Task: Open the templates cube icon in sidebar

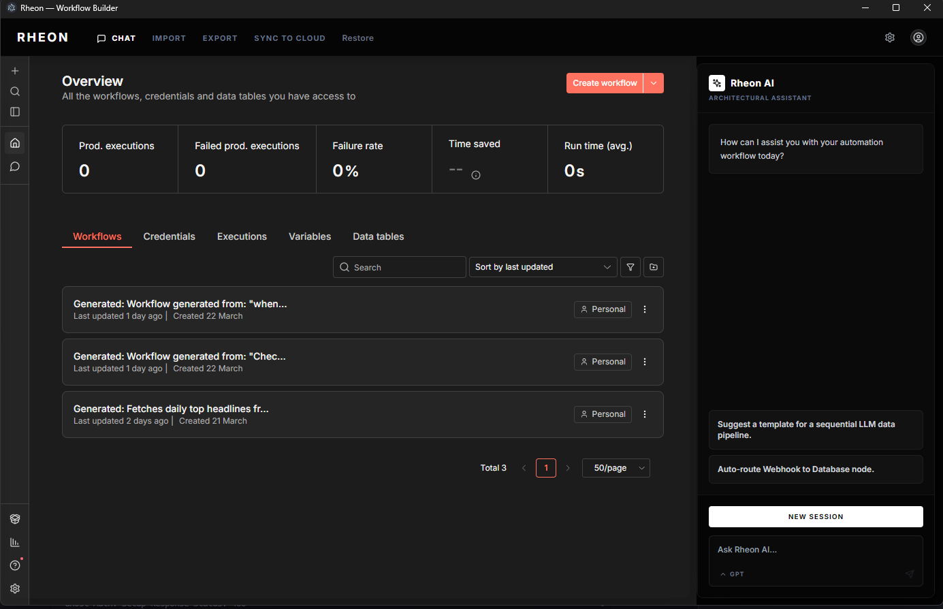Action: 15,519
